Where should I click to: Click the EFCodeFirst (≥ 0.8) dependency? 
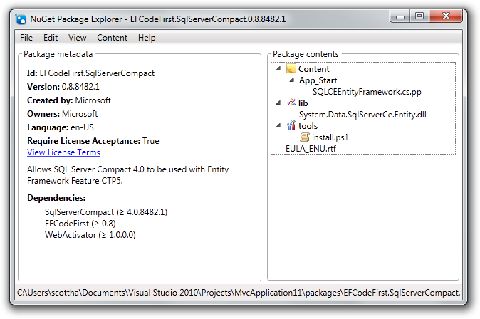point(80,224)
